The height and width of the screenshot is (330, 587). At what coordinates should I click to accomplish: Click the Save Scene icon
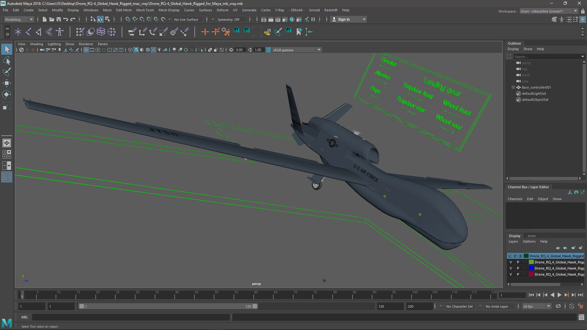59,19
